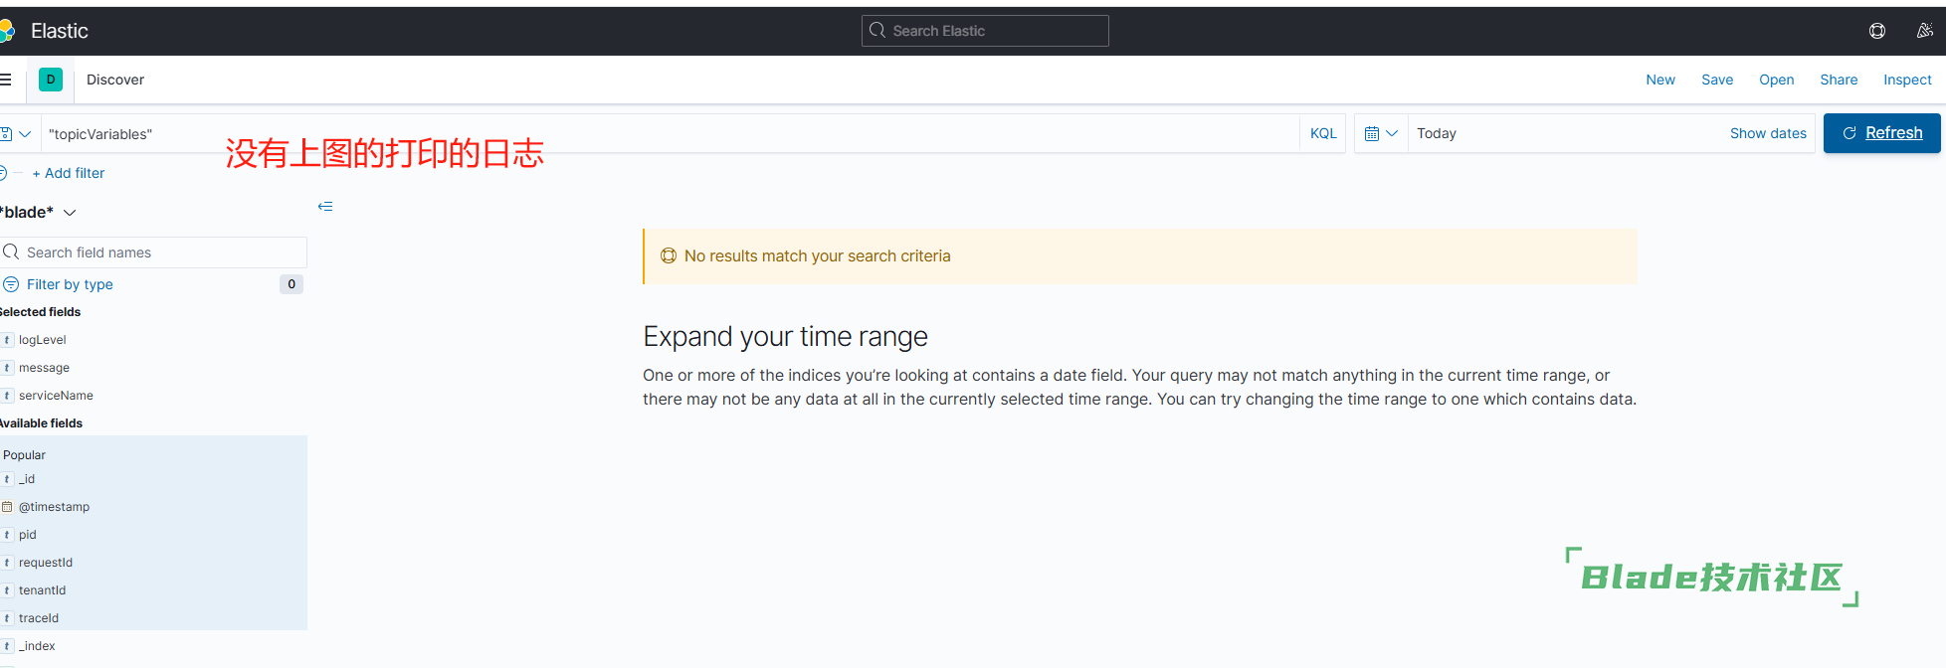Open Filter by type options
Image resolution: width=1946 pixels, height=668 pixels.
click(x=70, y=284)
